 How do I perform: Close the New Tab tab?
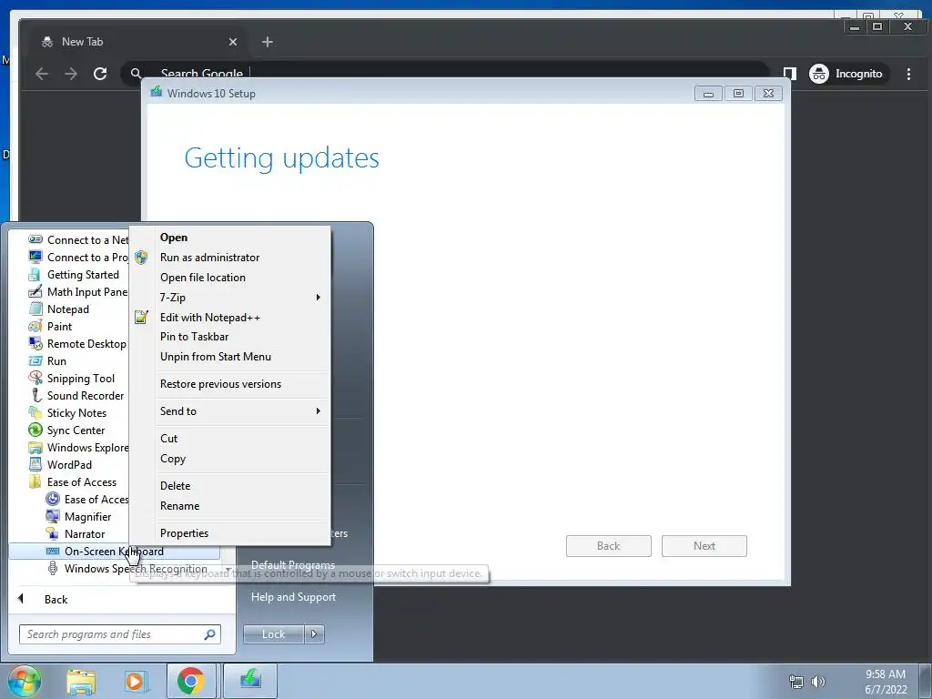click(x=233, y=42)
